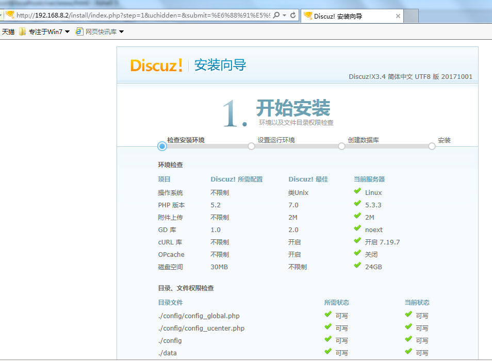Viewport: 492px width, 361px height.
Task: Click the PHP 版本 row label
Action: (171, 205)
